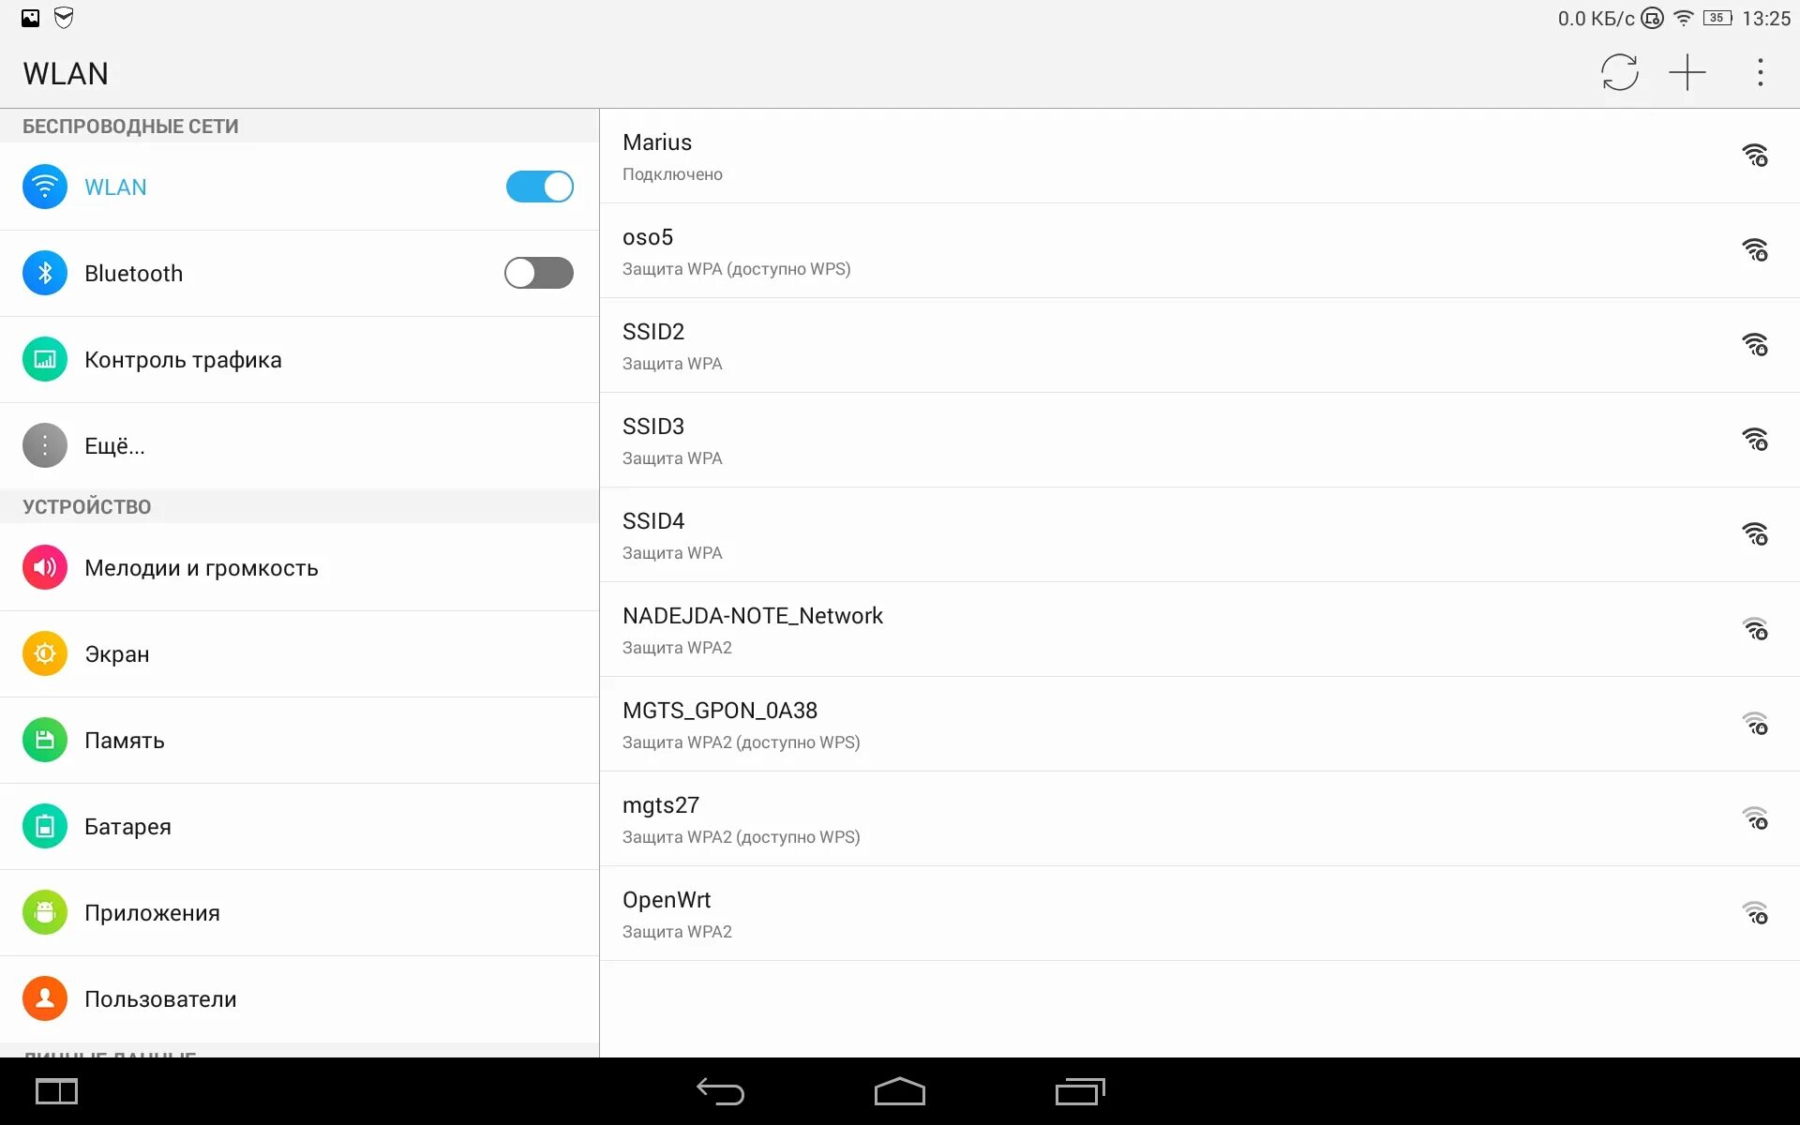Click the teal Батарея battery icon

pos(45,826)
